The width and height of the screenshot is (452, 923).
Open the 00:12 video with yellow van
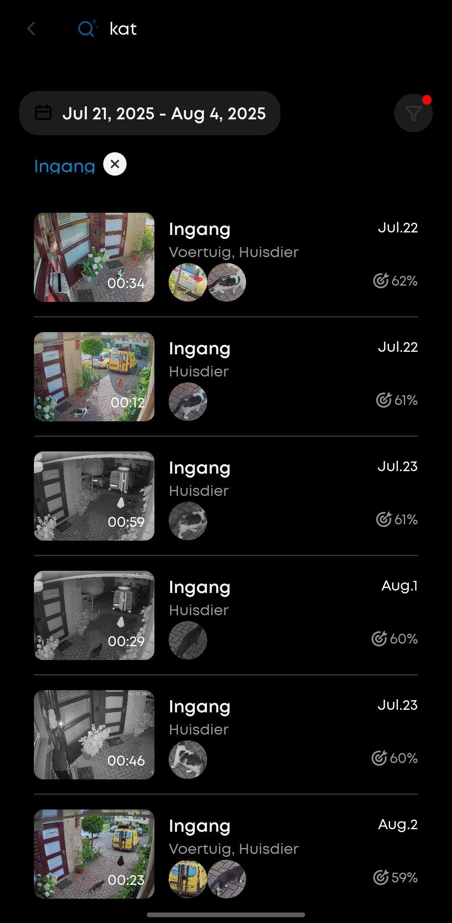coord(94,376)
